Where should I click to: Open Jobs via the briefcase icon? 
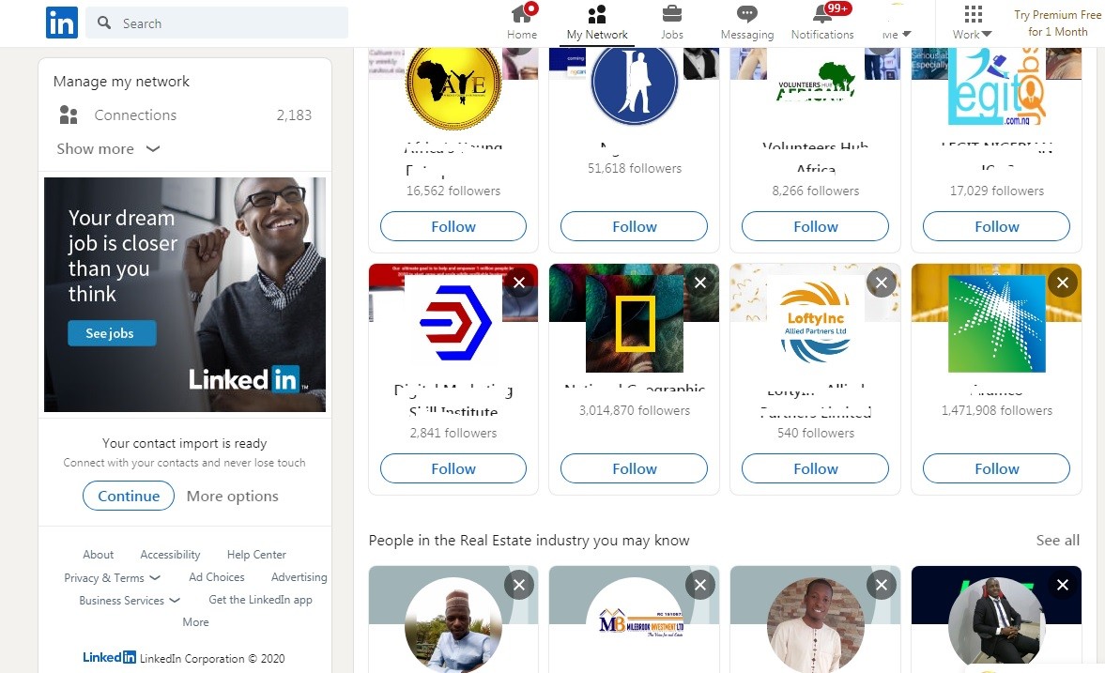[x=671, y=14]
